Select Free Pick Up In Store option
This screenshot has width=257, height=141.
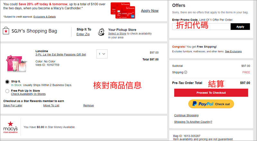[x=7, y=91]
